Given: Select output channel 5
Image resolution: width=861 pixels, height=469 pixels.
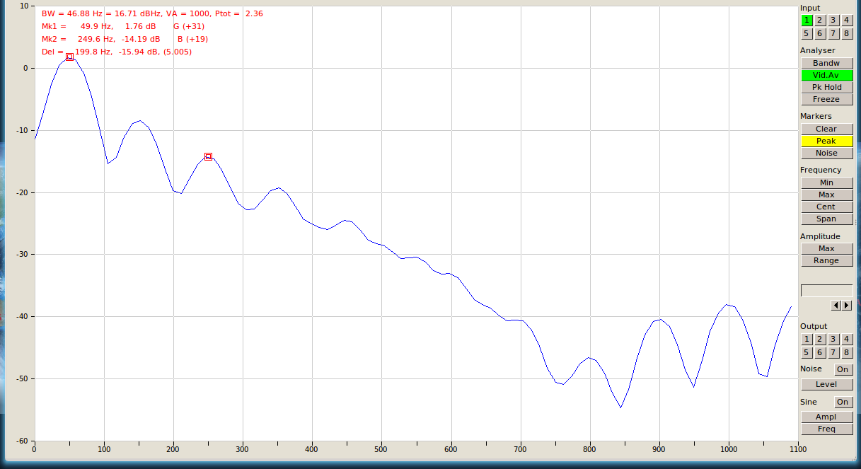Looking at the screenshot, I should (x=807, y=353).
